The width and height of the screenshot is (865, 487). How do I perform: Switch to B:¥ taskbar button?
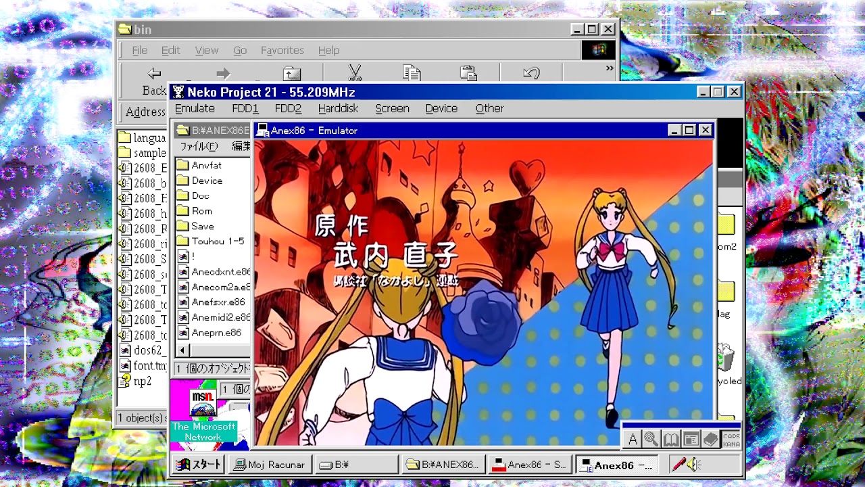tap(356, 465)
